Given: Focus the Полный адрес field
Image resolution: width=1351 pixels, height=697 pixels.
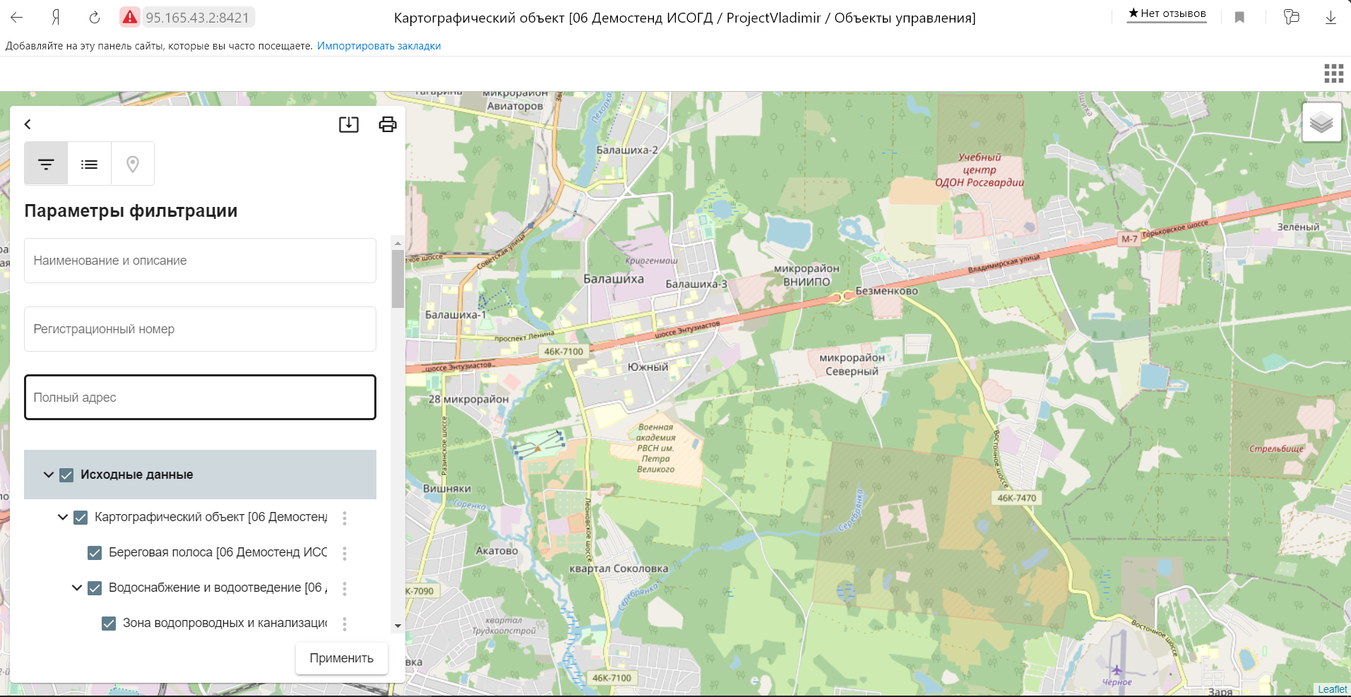Looking at the screenshot, I should (200, 398).
